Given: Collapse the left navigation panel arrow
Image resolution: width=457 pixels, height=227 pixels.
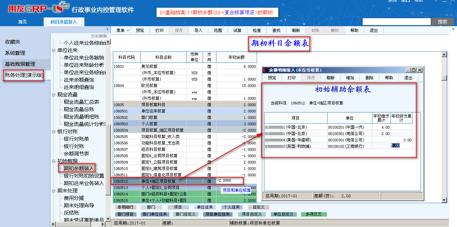Looking at the screenshot, I should pos(108,30).
